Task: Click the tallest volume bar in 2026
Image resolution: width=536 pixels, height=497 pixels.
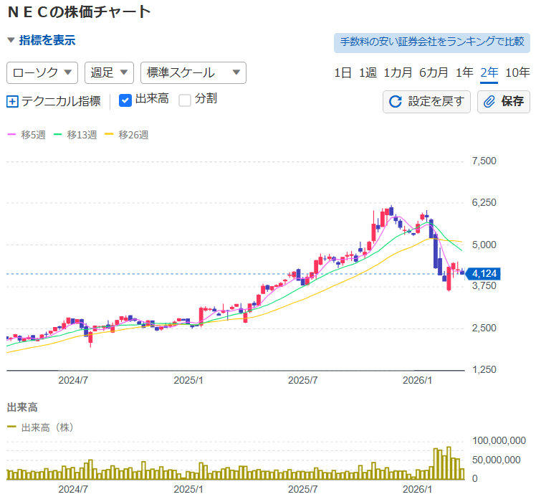Action: [x=449, y=464]
